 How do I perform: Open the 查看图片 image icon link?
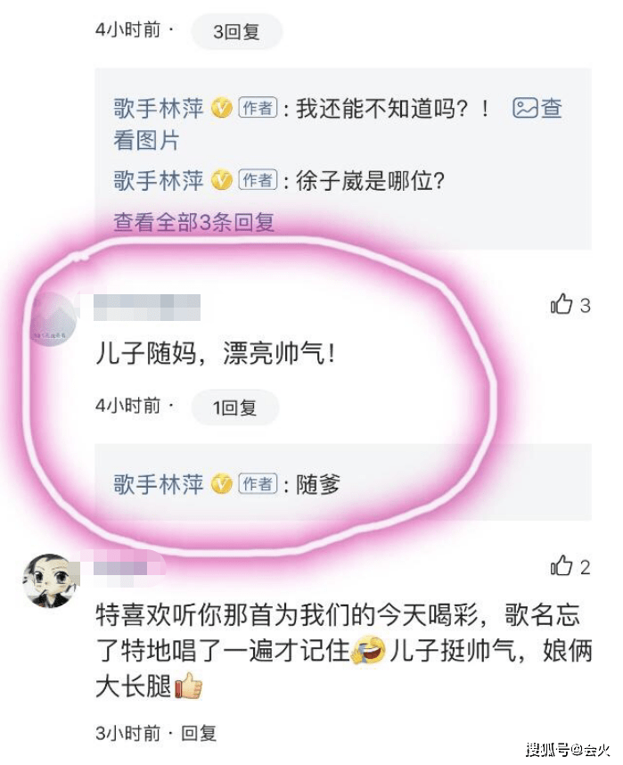(537, 108)
